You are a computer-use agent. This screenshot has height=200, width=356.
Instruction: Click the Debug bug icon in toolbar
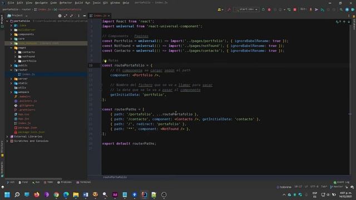269,9
